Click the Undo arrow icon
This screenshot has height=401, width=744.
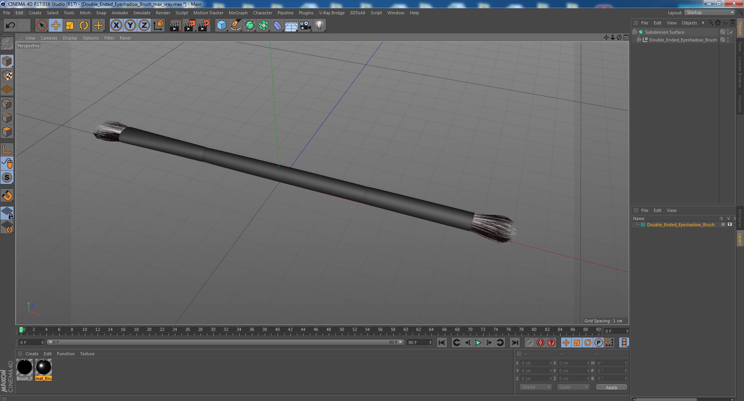[10, 26]
